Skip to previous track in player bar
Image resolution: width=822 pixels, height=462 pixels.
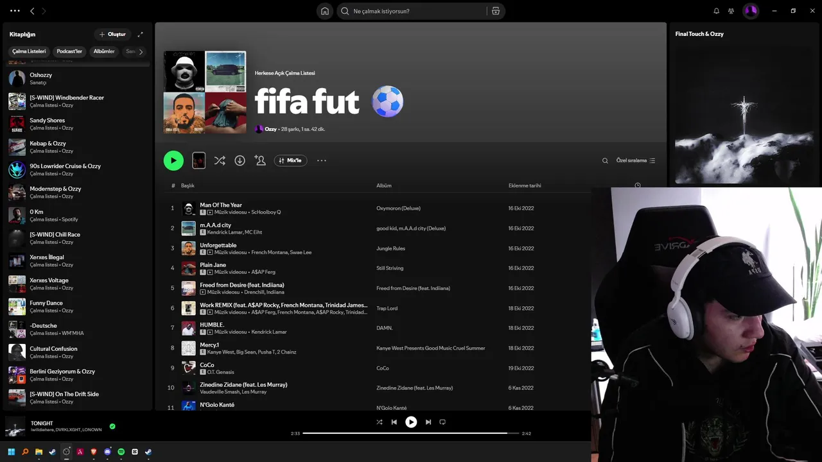coord(394,422)
